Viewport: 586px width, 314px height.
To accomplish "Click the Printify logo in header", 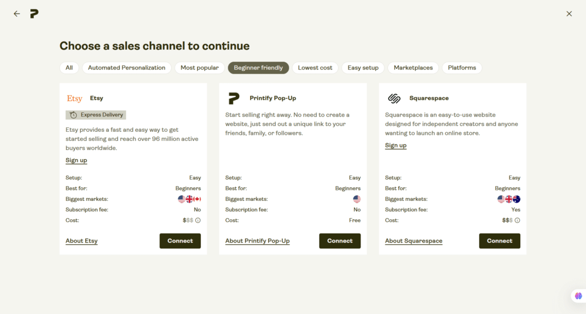I will click(x=34, y=14).
